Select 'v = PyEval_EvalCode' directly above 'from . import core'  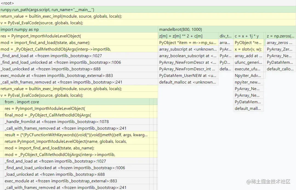tap(79, 95)
